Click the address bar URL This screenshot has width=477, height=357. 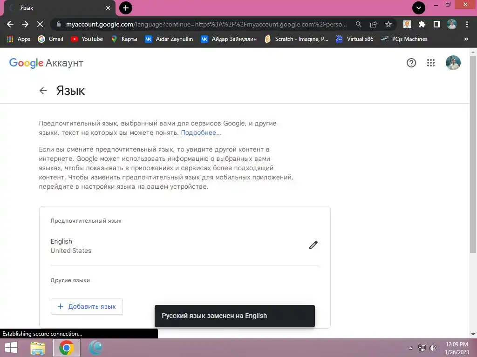click(x=206, y=24)
